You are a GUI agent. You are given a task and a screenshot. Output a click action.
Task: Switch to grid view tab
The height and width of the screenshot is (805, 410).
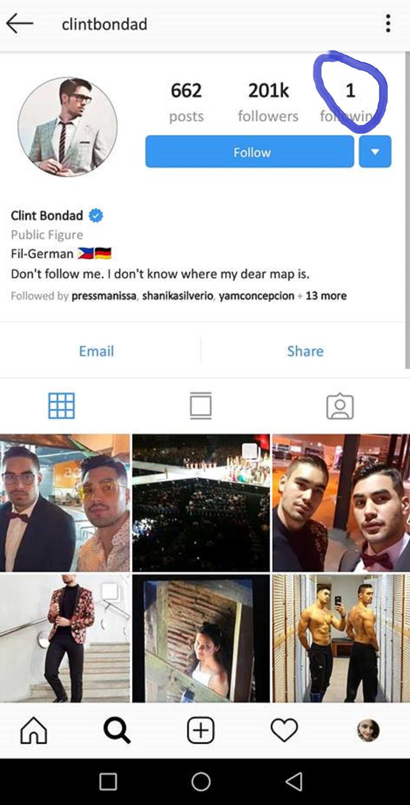[61, 406]
